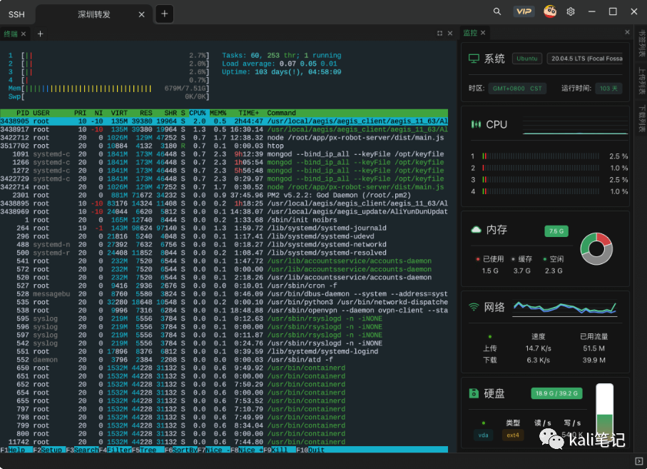Click CPU core 1 usage bar
This screenshot has height=469, width=647.
coord(541,156)
